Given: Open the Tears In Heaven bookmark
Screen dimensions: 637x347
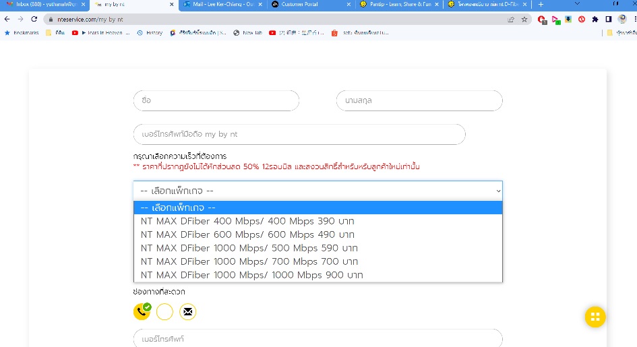Looking at the screenshot, I should [x=100, y=33].
